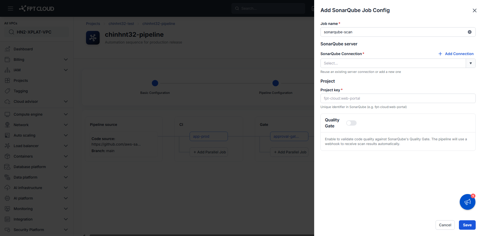Click the Load balancer sidebar icon

pyautogui.click(x=7, y=146)
